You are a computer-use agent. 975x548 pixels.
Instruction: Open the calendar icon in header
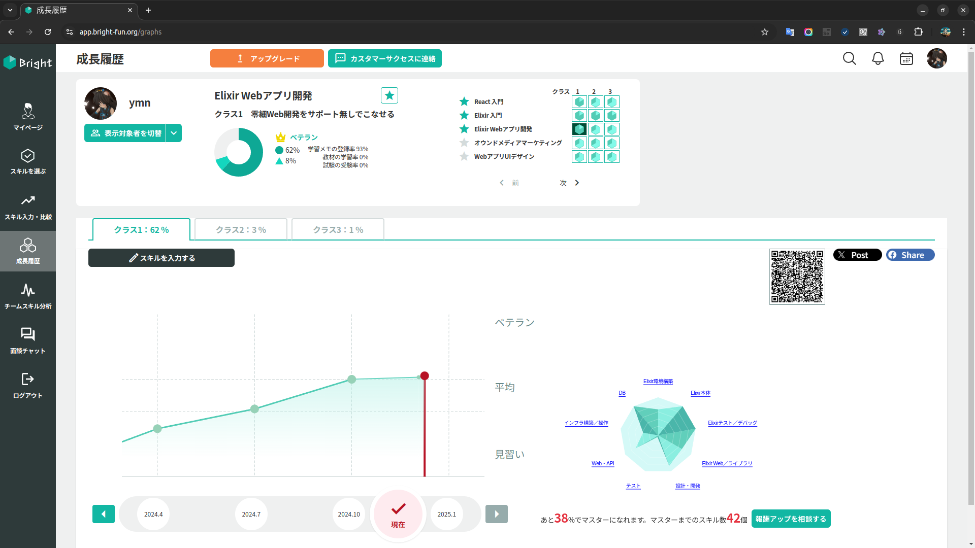point(906,58)
